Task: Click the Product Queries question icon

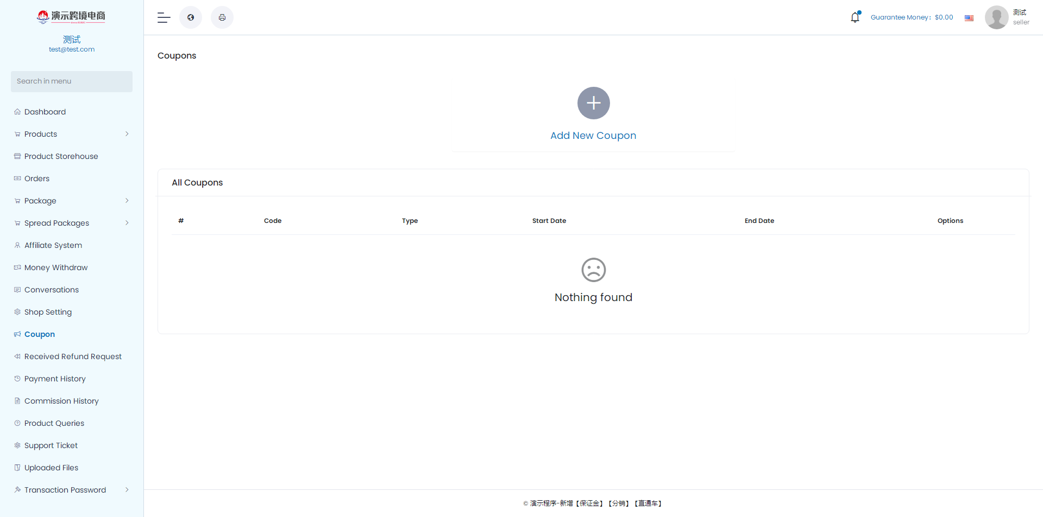Action: click(x=17, y=423)
